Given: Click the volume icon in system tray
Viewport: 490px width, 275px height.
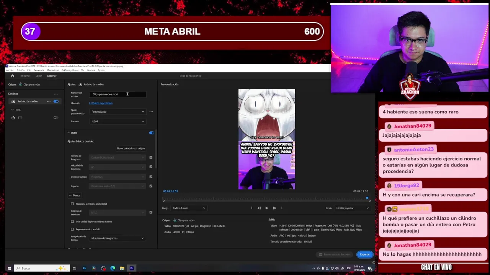Looking at the screenshot, I should point(337,268).
